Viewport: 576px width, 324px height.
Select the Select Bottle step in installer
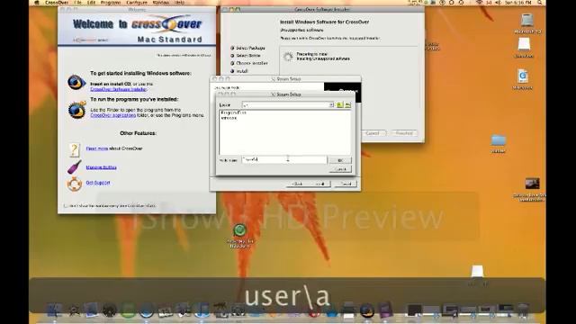pos(246,56)
